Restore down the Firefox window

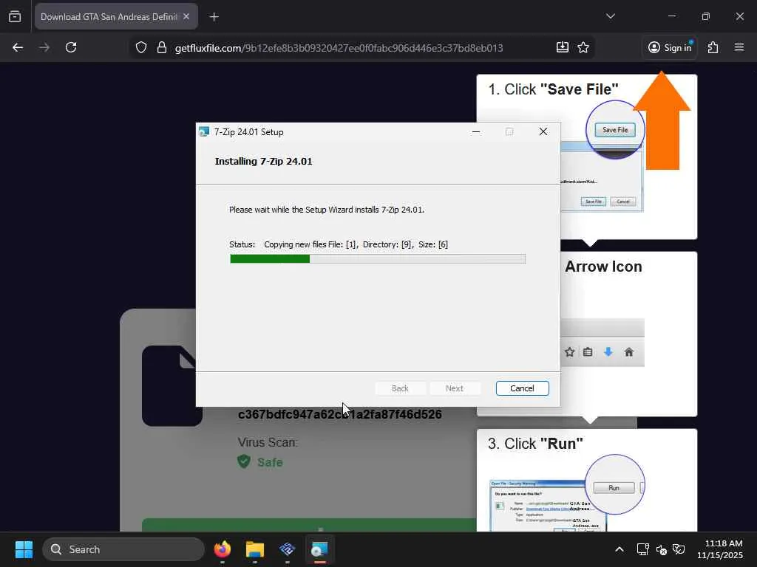coord(706,16)
